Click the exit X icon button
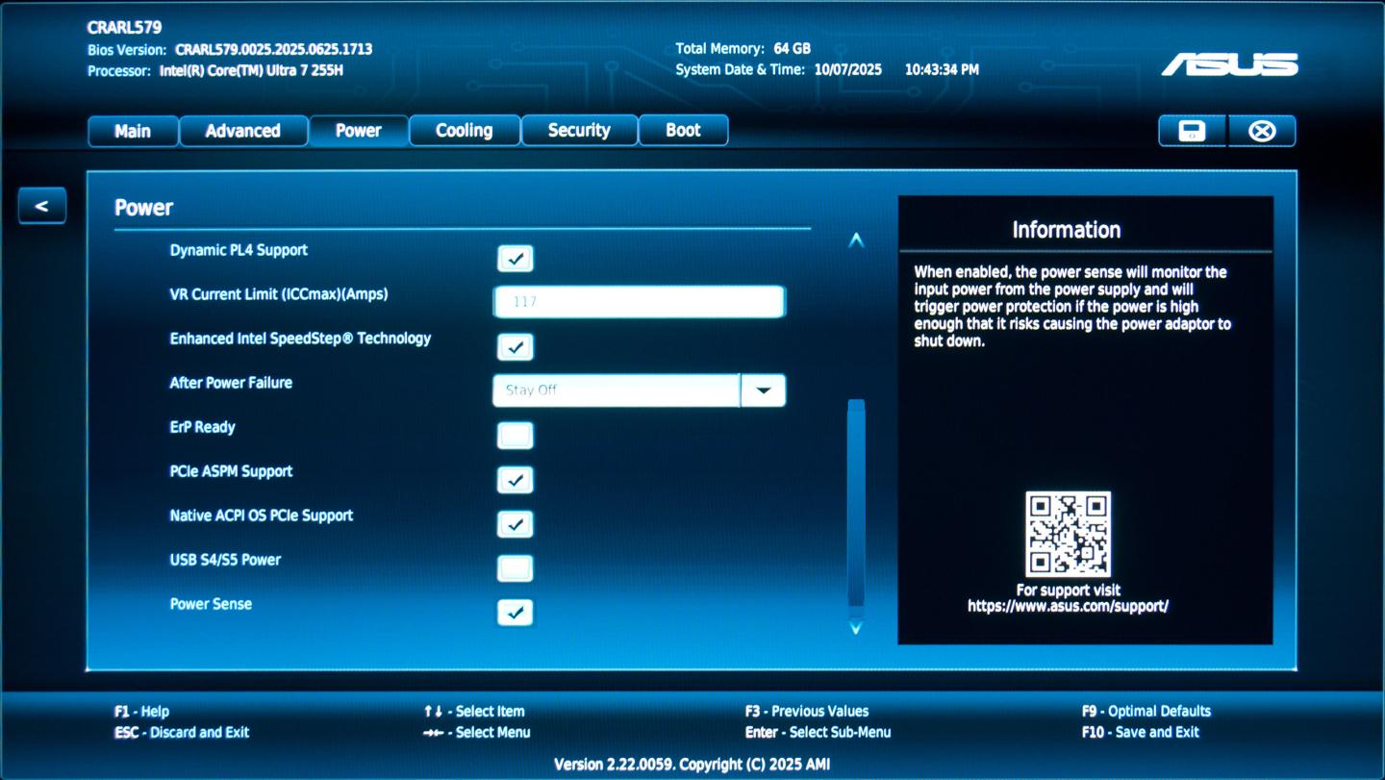This screenshot has width=1385, height=780. [1262, 131]
